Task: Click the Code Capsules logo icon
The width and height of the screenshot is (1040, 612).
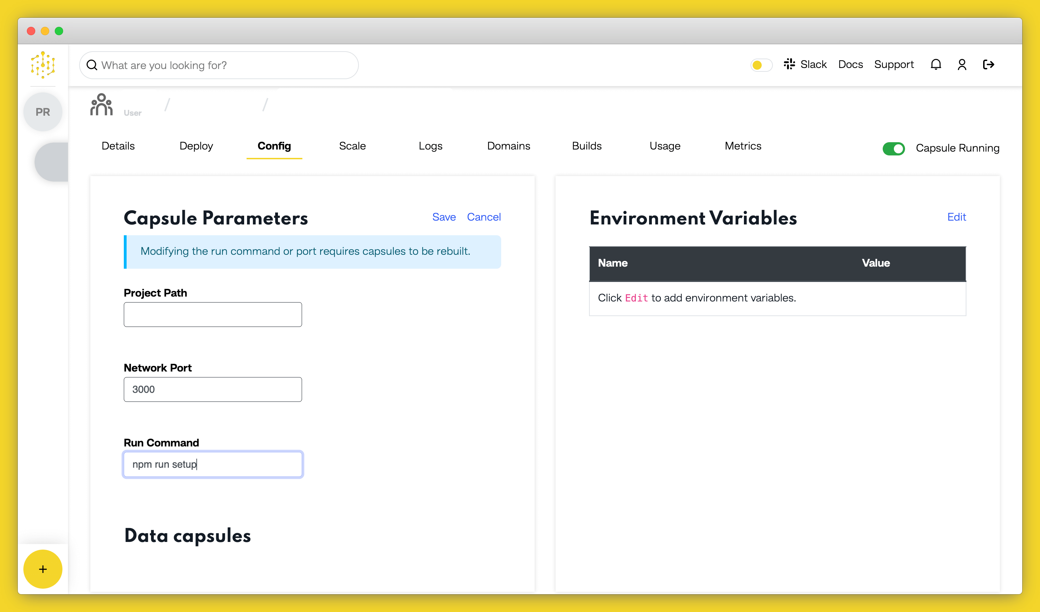Action: click(43, 65)
